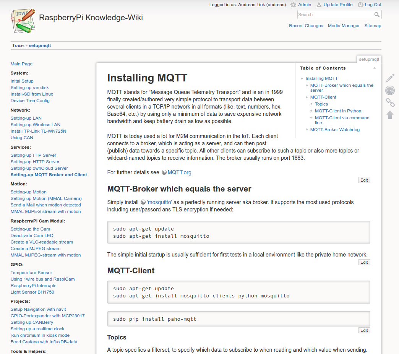Edit the Installing MQTT intro section
Viewport: 399px width, 354px height.
click(x=364, y=180)
